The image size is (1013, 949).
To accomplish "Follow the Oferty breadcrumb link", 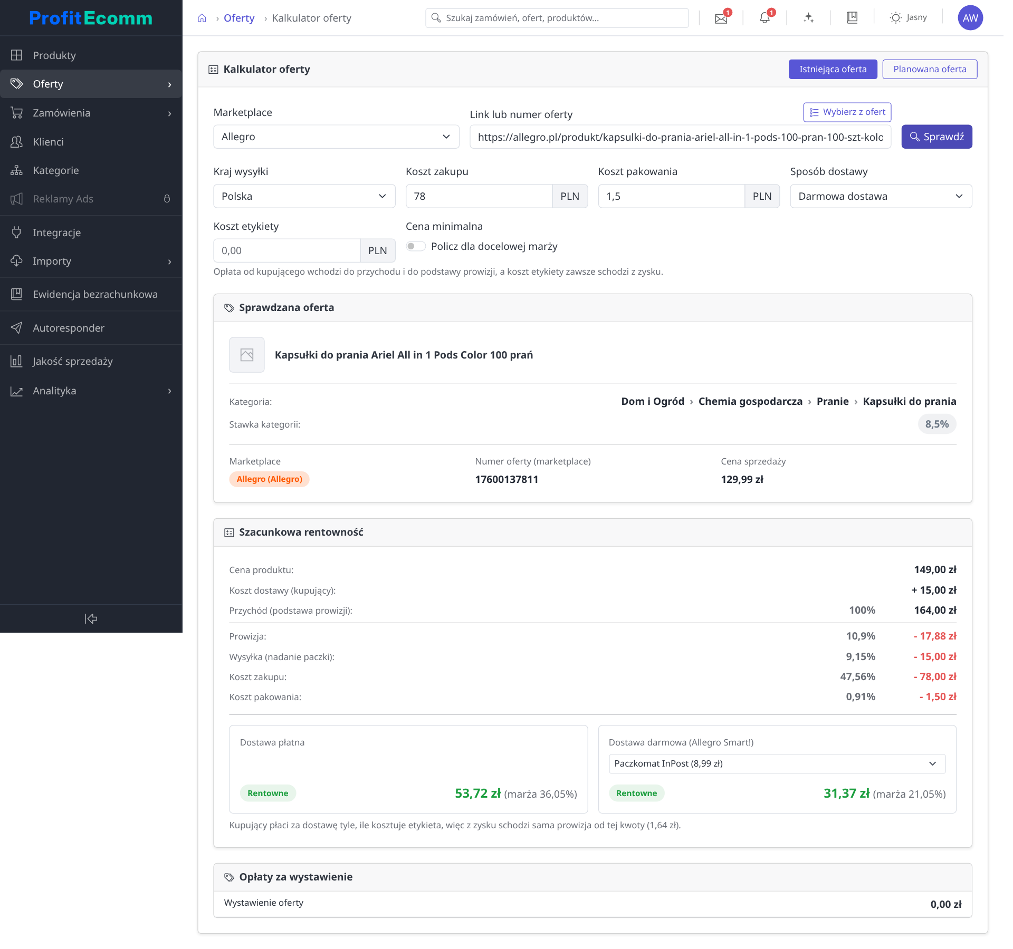I will [239, 18].
